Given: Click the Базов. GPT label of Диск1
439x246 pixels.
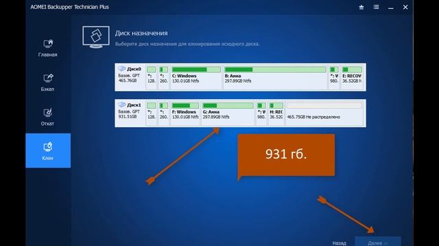Looking at the screenshot, I should tap(129, 111).
